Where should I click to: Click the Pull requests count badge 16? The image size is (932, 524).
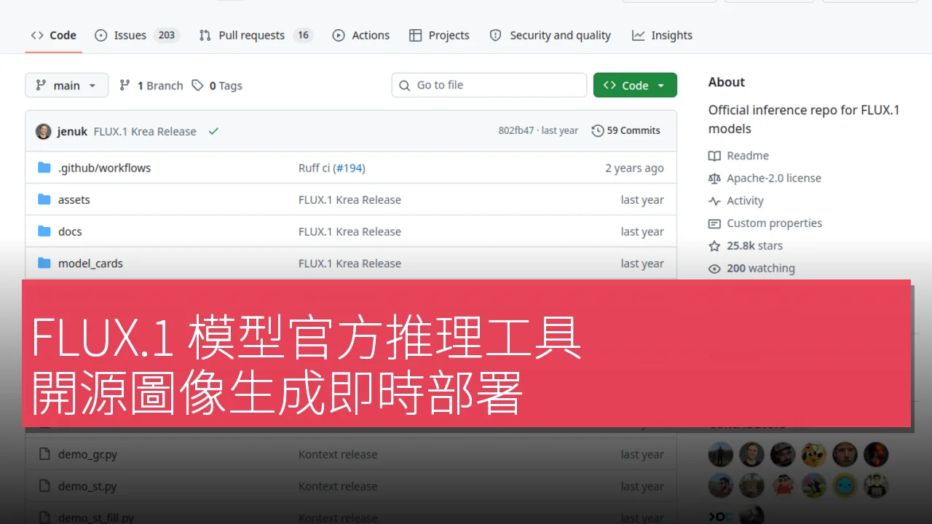[303, 35]
